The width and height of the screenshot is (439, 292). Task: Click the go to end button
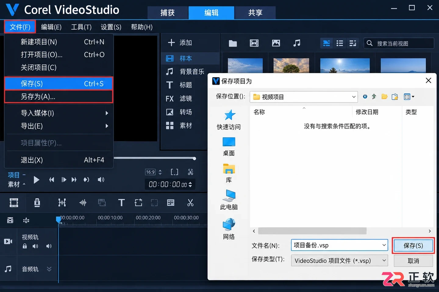tap(74, 180)
